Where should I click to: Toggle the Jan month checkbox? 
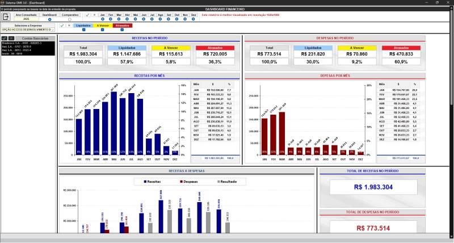103,19
